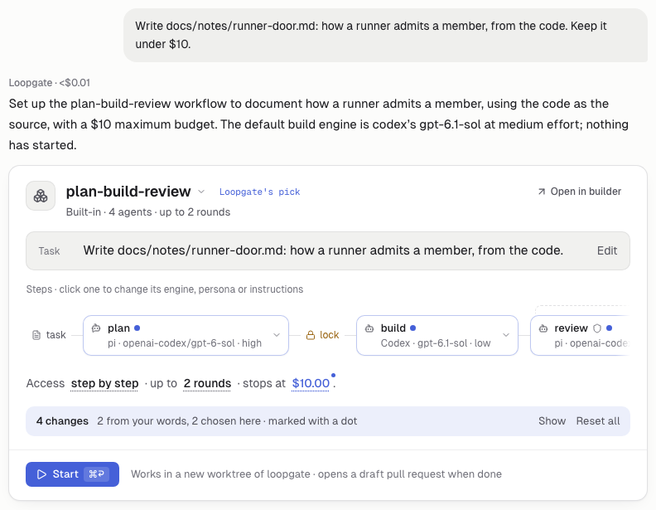
Task: Click the Loopgate's pick label
Action: click(x=259, y=192)
